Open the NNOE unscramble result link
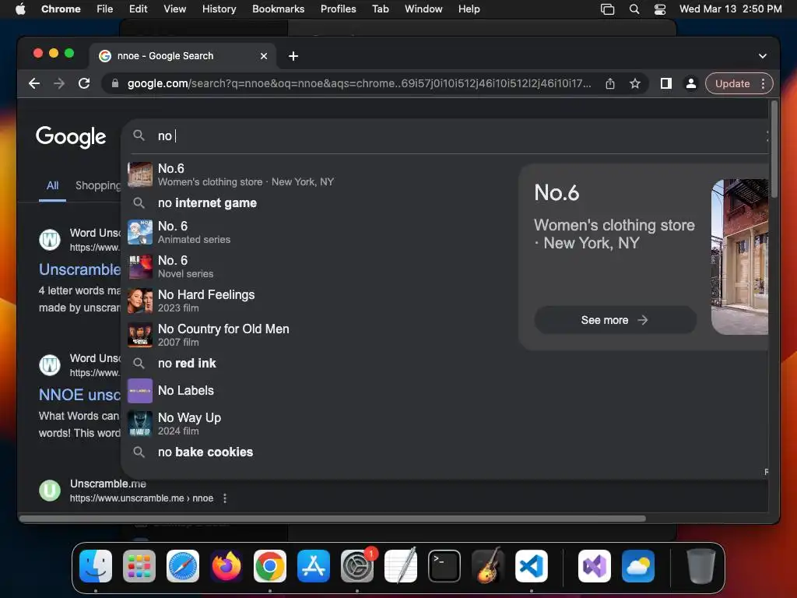797x598 pixels. coord(80,395)
